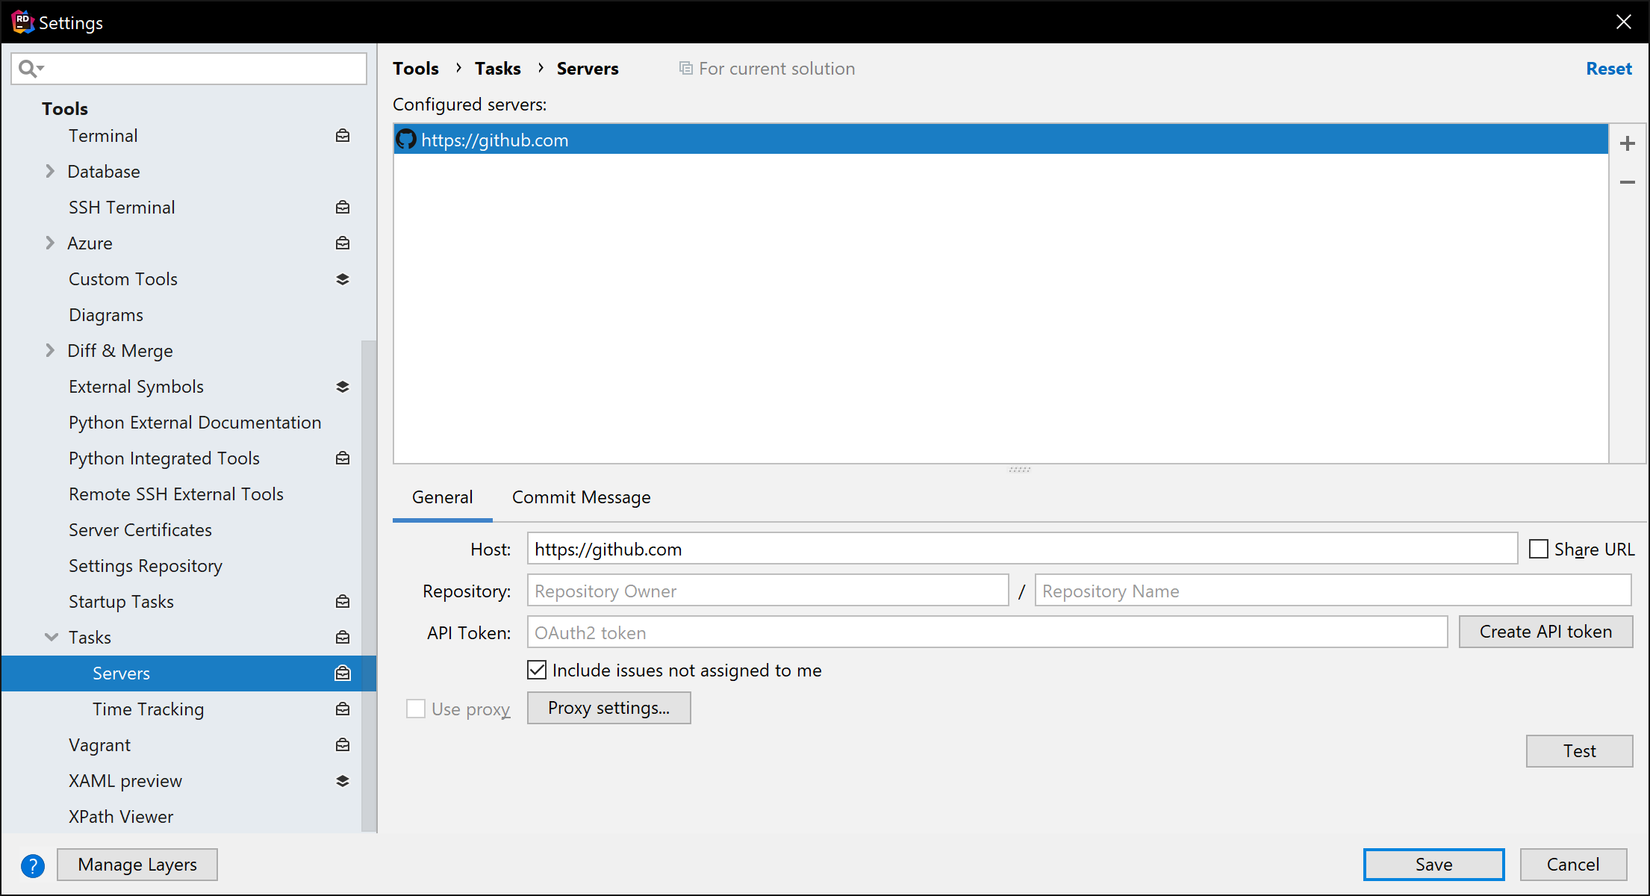Expand the Azure section in sidebar
The height and width of the screenshot is (896, 1650).
click(52, 243)
